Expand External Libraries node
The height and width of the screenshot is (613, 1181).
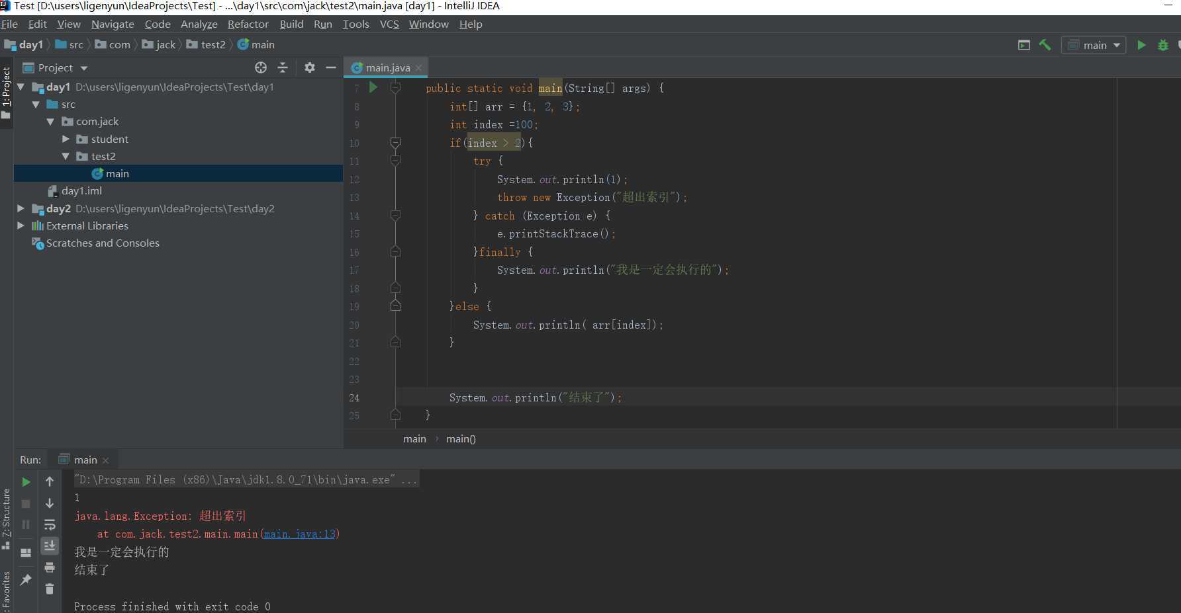(x=21, y=225)
